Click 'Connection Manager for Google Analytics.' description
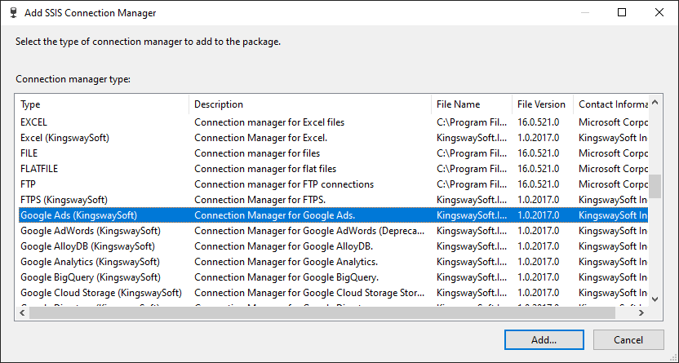The image size is (679, 363). [286, 262]
